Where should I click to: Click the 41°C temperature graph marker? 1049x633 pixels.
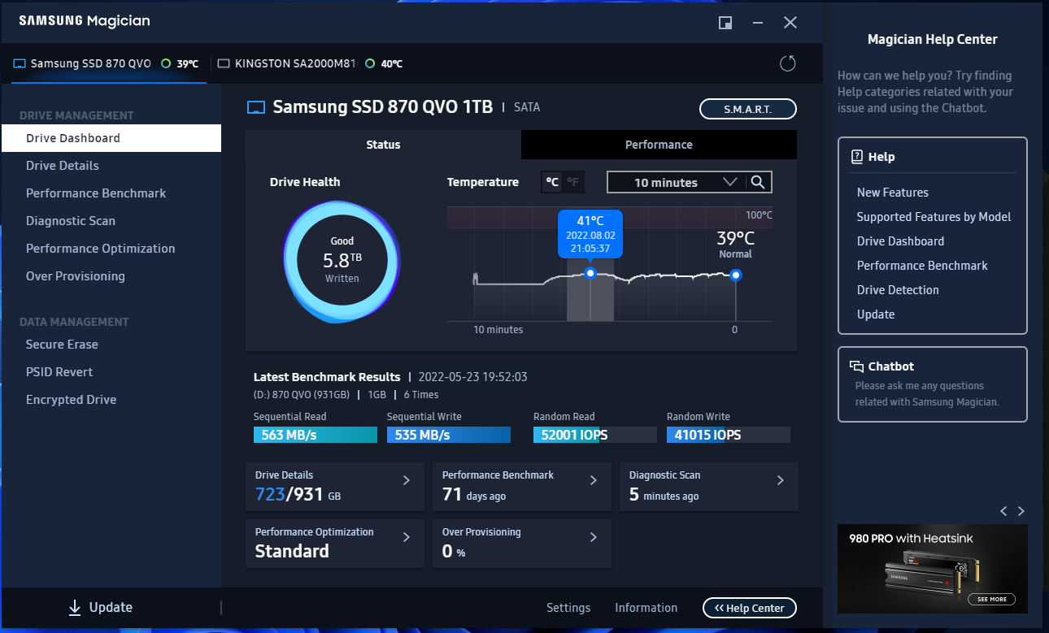[590, 274]
